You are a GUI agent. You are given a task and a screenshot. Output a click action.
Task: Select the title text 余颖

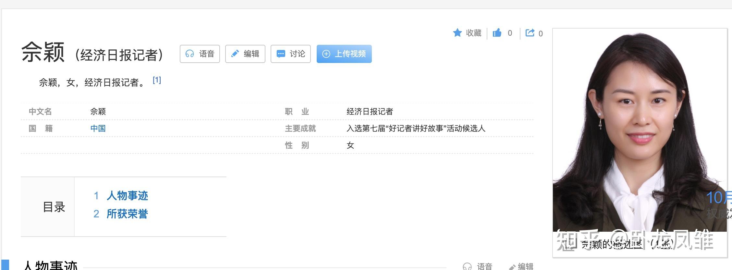coord(43,52)
